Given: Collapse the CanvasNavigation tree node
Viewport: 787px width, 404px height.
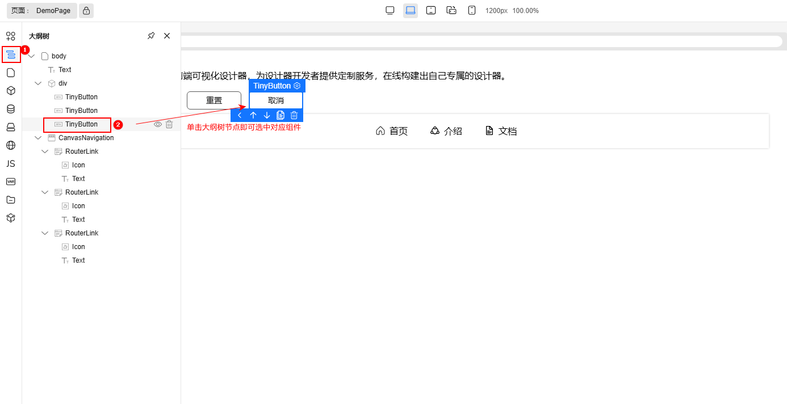Looking at the screenshot, I should tap(38, 137).
